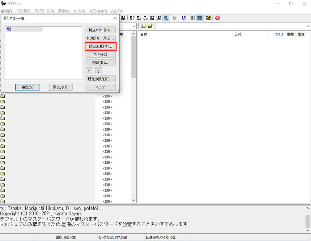Expand the remote path dropdown arrow
311x241 pixels.
(308, 26)
